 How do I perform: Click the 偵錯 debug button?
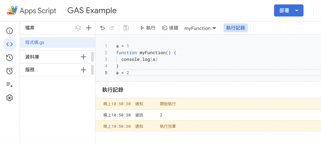[x=170, y=28]
